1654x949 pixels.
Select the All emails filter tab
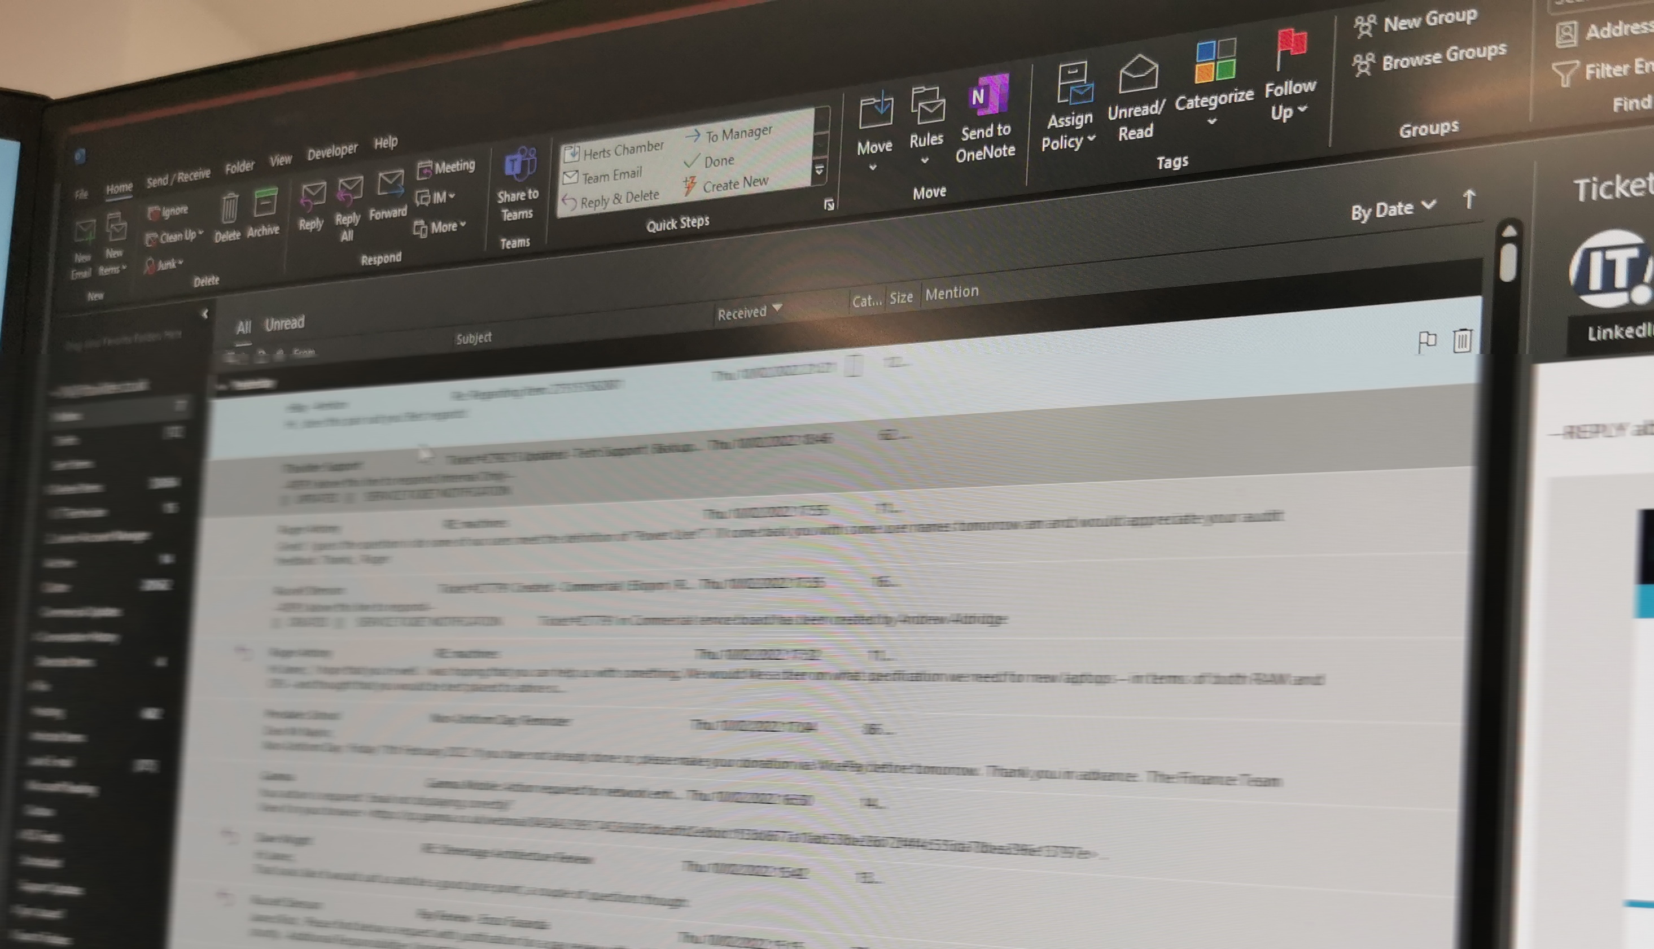click(242, 324)
